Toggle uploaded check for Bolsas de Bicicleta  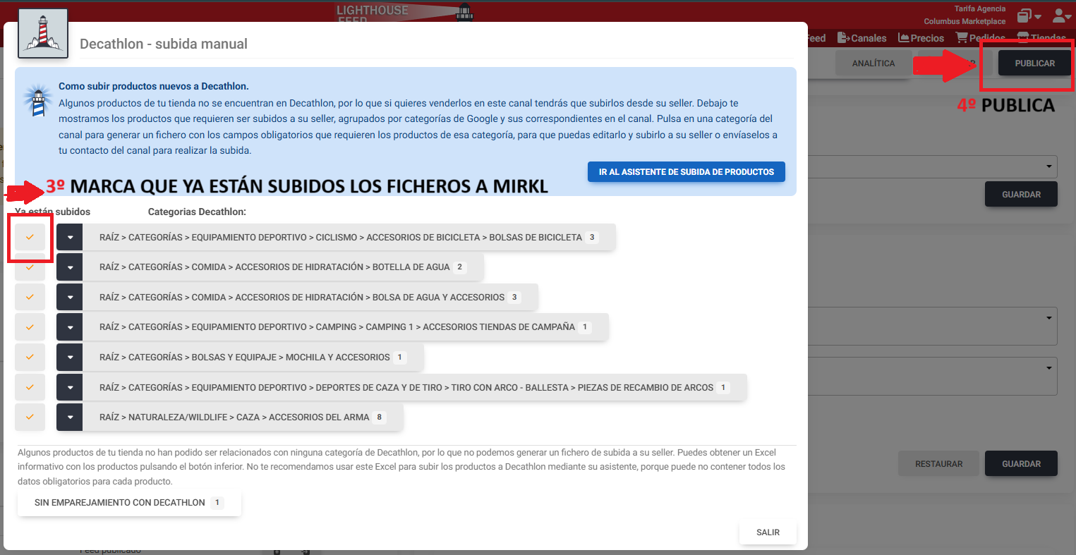click(30, 237)
